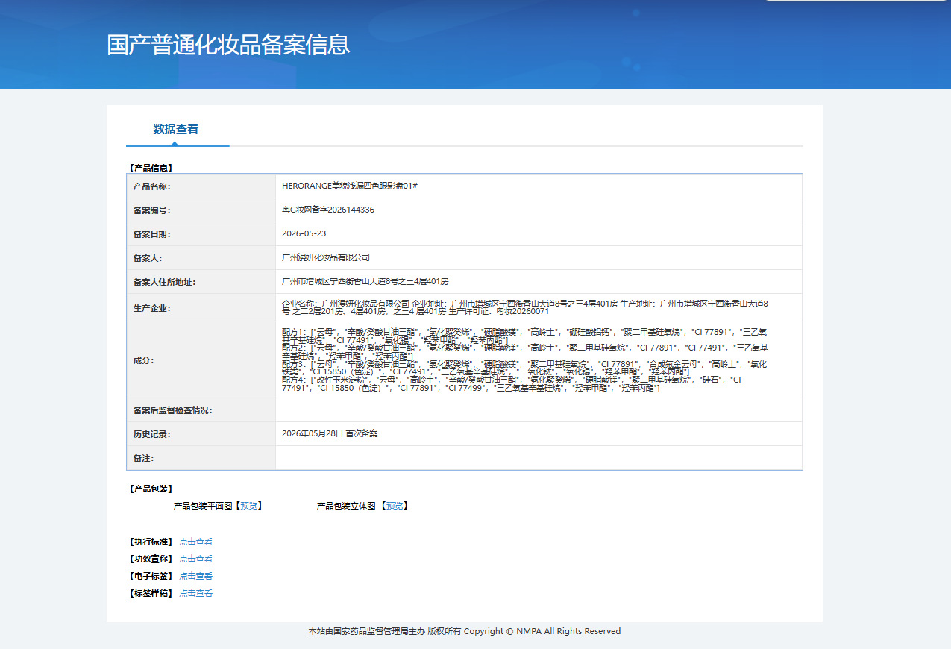Click history entry 2026年05月28日 首次备案

[x=330, y=433]
